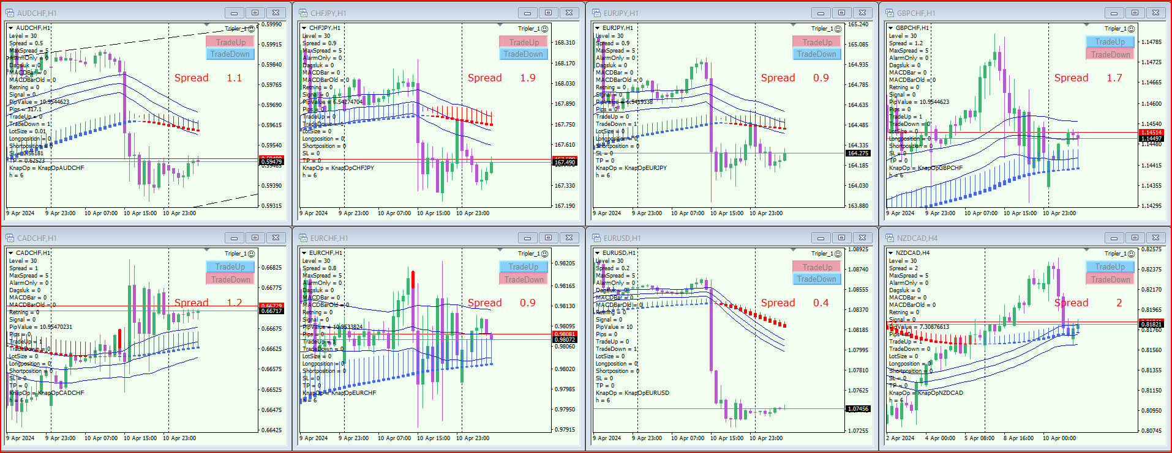Click the NZDCAD,H4 chart window icon
This screenshot has width=1172, height=453.
pos(890,238)
